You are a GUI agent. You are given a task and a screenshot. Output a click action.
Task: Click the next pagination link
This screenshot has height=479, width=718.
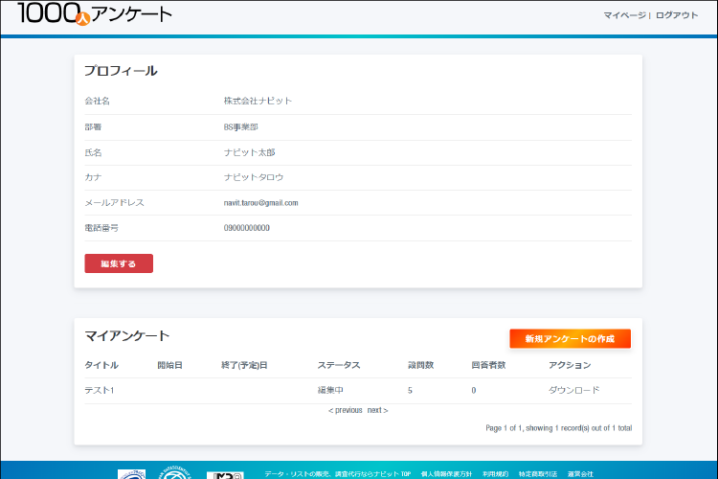[x=377, y=410]
